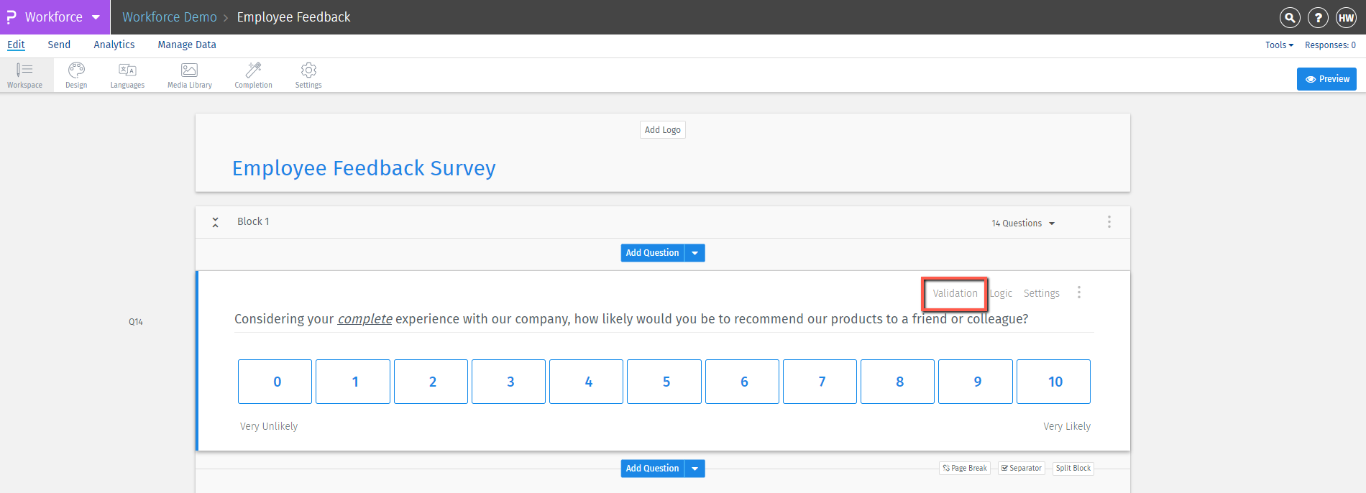
Task: Open the Languages icon
Action: (127, 75)
